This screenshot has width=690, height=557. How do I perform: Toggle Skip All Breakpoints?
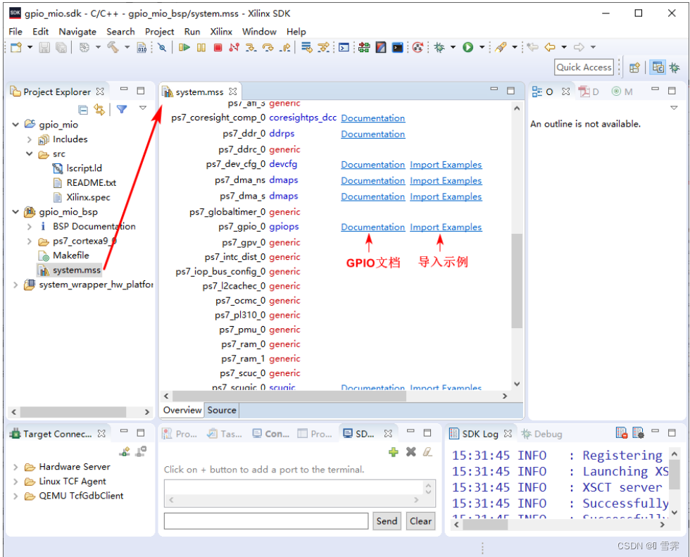click(162, 47)
